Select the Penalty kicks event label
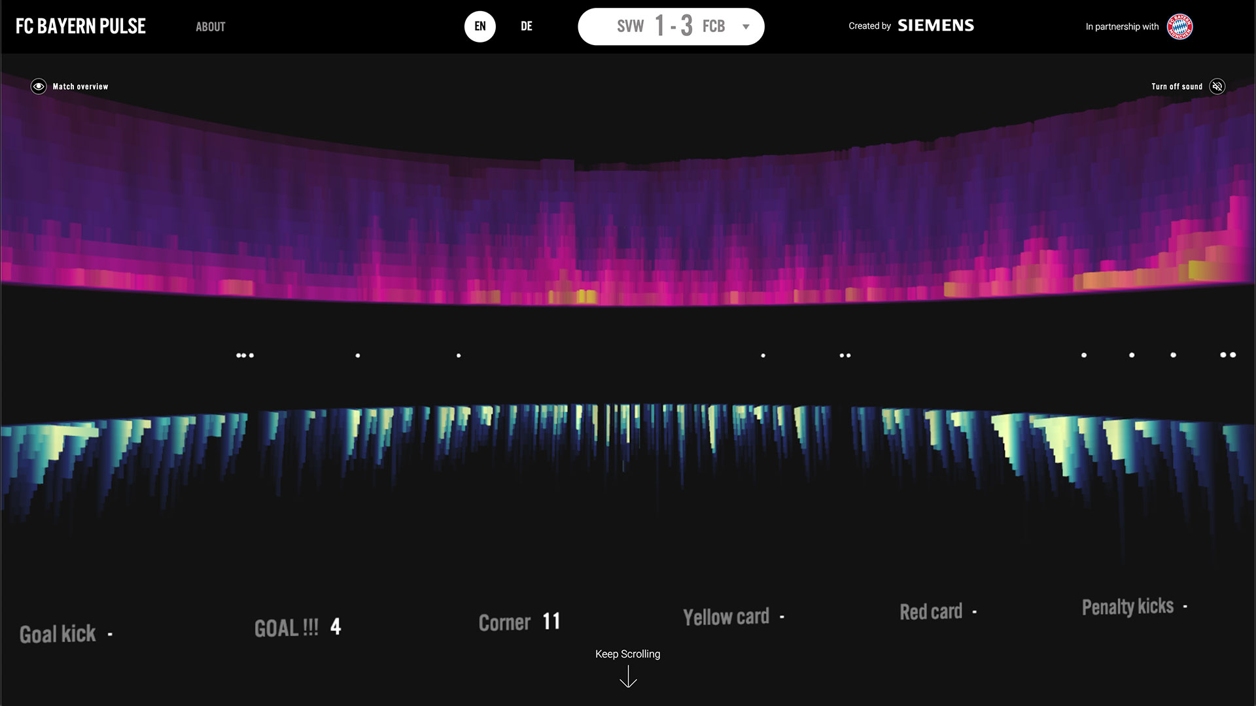Image resolution: width=1256 pixels, height=706 pixels. [x=1128, y=607]
